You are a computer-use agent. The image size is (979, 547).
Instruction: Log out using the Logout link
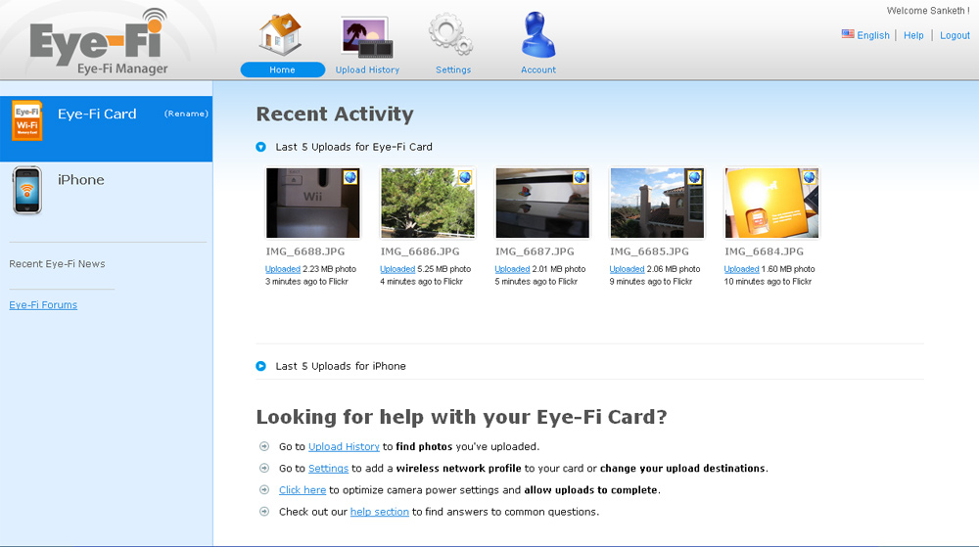[955, 35]
